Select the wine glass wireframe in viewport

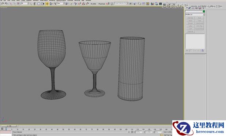[x=52, y=64]
